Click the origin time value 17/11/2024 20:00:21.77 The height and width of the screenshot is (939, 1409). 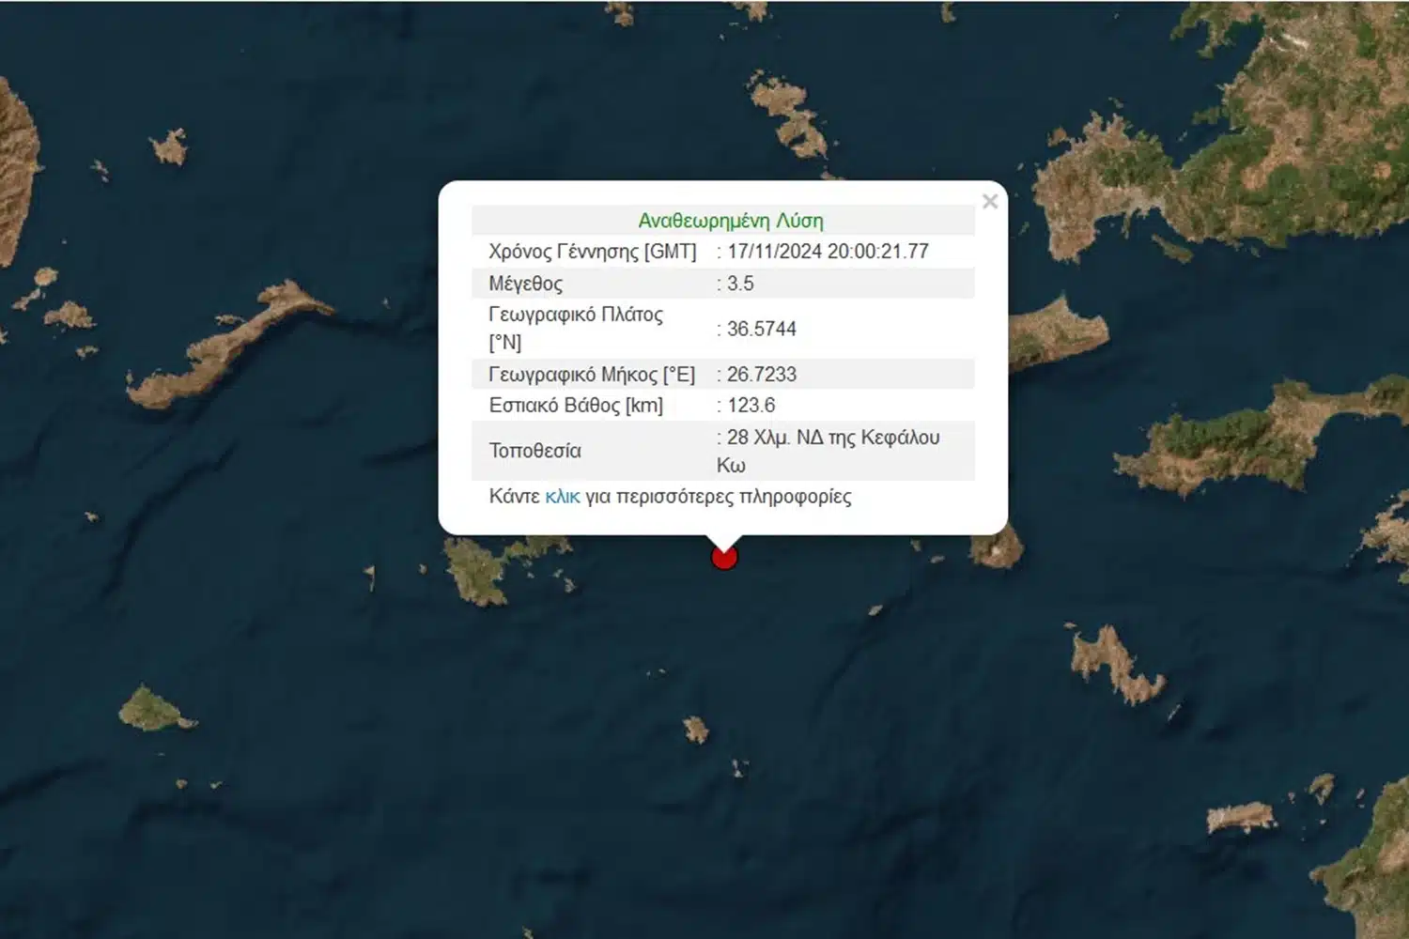[828, 252]
